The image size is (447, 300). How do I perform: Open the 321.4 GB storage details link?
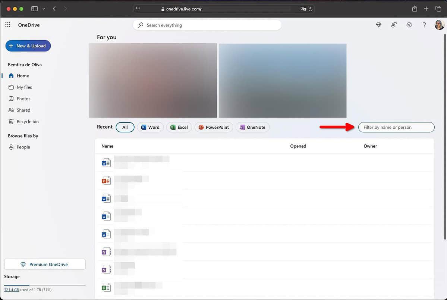[11, 290]
